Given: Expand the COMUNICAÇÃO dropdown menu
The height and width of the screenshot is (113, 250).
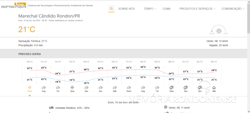Looking at the screenshot, I should tap(233, 9).
